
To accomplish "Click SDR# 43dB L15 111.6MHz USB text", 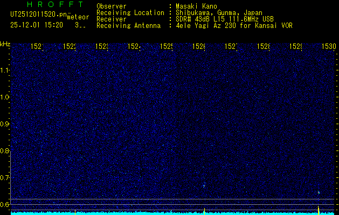I will point(225,19).
